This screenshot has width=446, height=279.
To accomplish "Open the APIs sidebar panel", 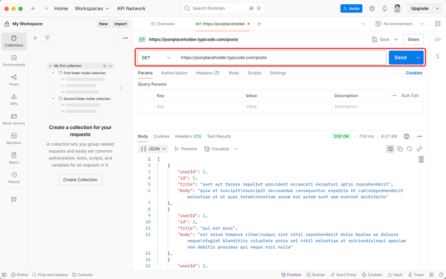I will pyautogui.click(x=14, y=100).
